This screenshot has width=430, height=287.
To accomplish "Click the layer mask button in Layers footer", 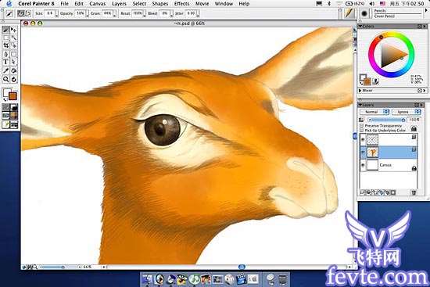I will pos(393,192).
